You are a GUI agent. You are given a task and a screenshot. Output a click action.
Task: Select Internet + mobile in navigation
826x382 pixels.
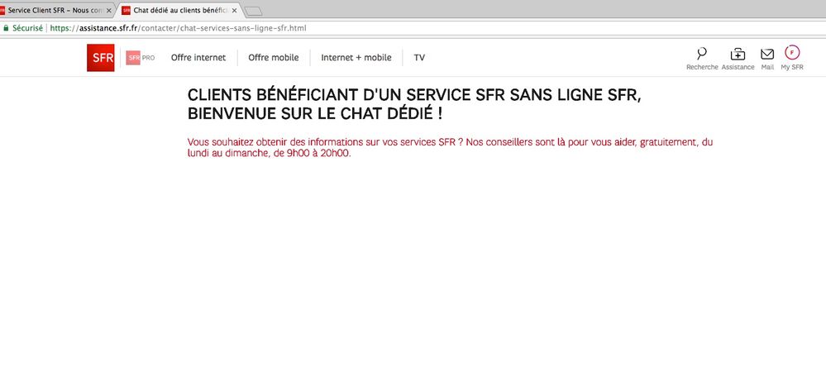point(356,58)
